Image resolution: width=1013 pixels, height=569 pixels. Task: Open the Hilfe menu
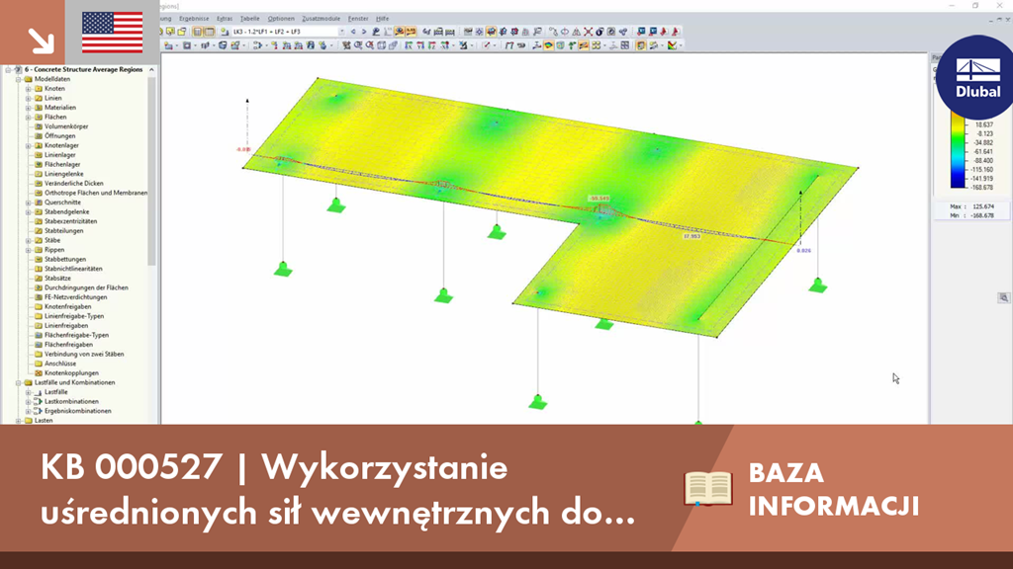point(383,19)
